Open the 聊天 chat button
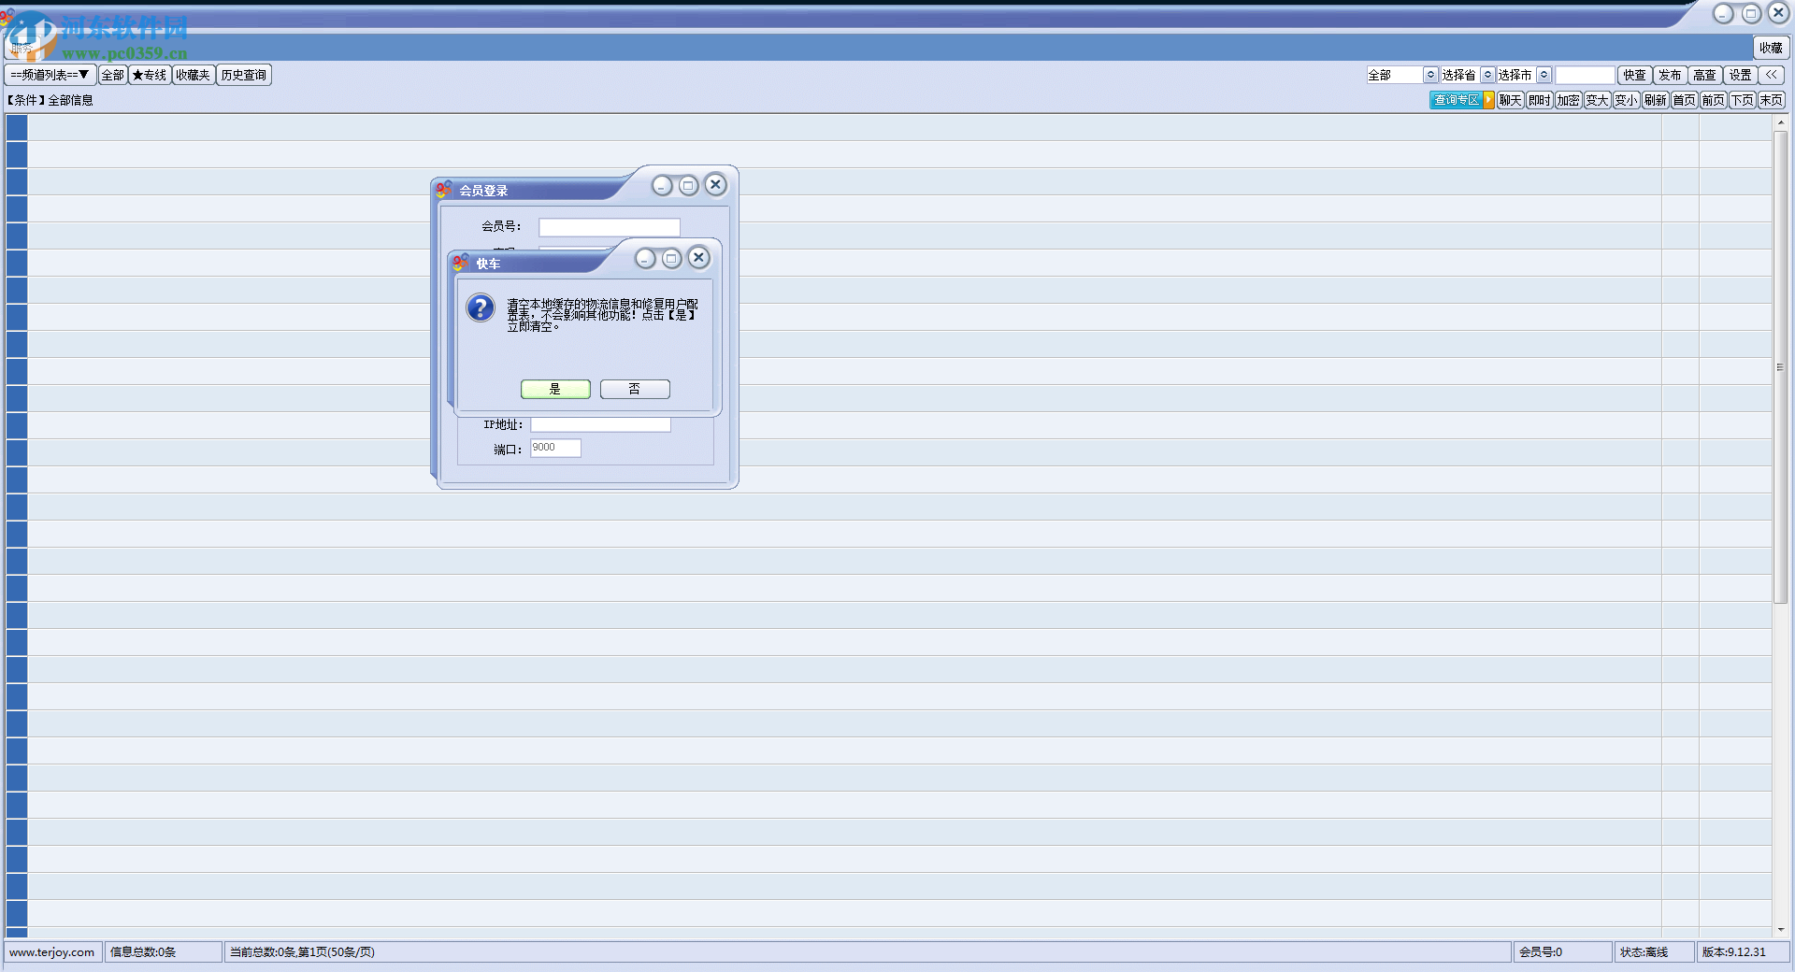 pos(1511,100)
